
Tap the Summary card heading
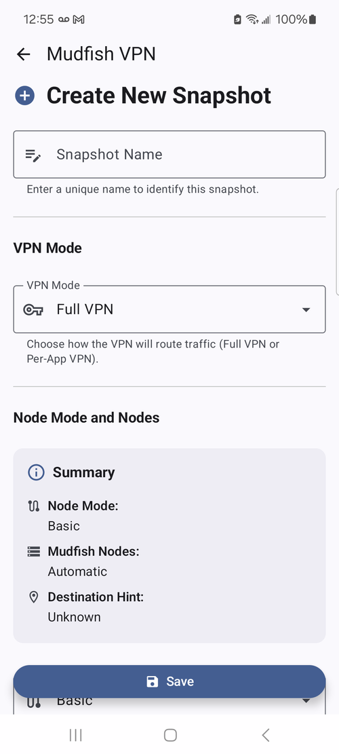point(83,473)
